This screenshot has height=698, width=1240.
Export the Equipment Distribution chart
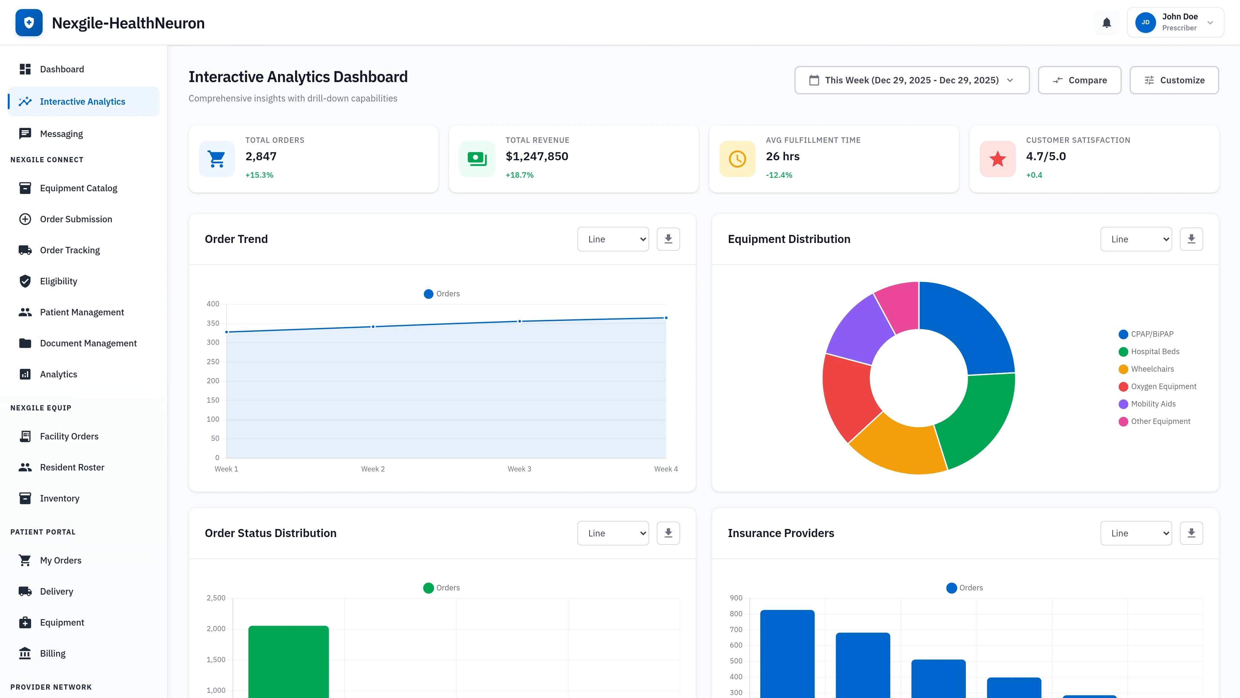click(x=1191, y=238)
